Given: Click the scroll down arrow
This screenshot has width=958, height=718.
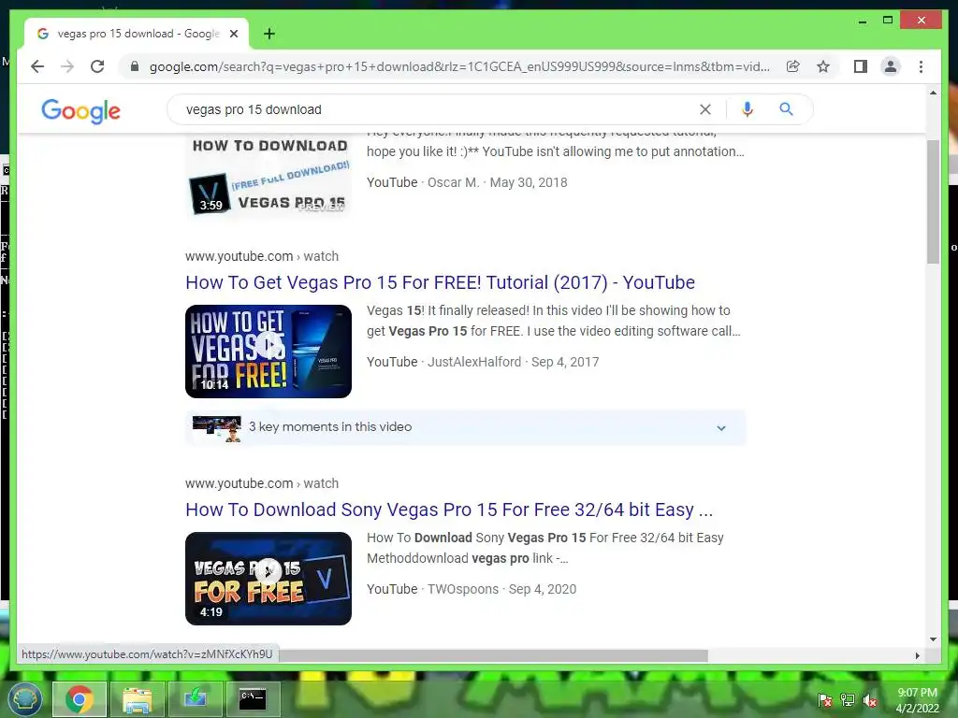Looking at the screenshot, I should point(933,639).
